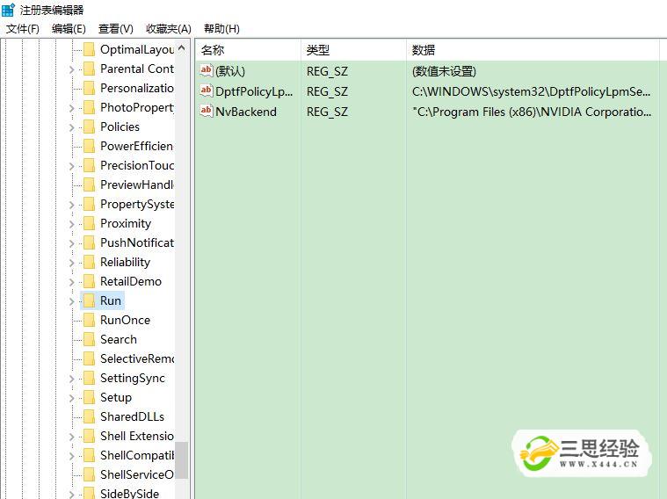This screenshot has height=499, width=667.
Task: Expand the Run registry key
Action: [x=72, y=301]
